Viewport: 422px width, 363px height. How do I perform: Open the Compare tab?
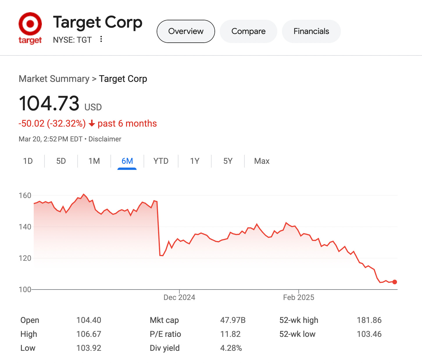248,31
